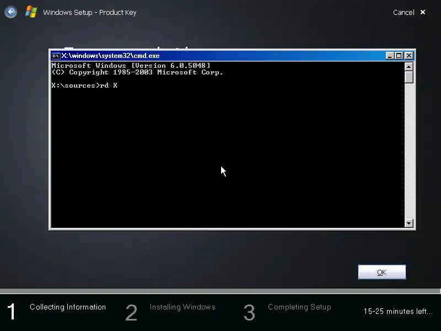Click the X:\windows\system32\cmd.exe title text
The width and height of the screenshot is (441, 331).
click(110, 56)
